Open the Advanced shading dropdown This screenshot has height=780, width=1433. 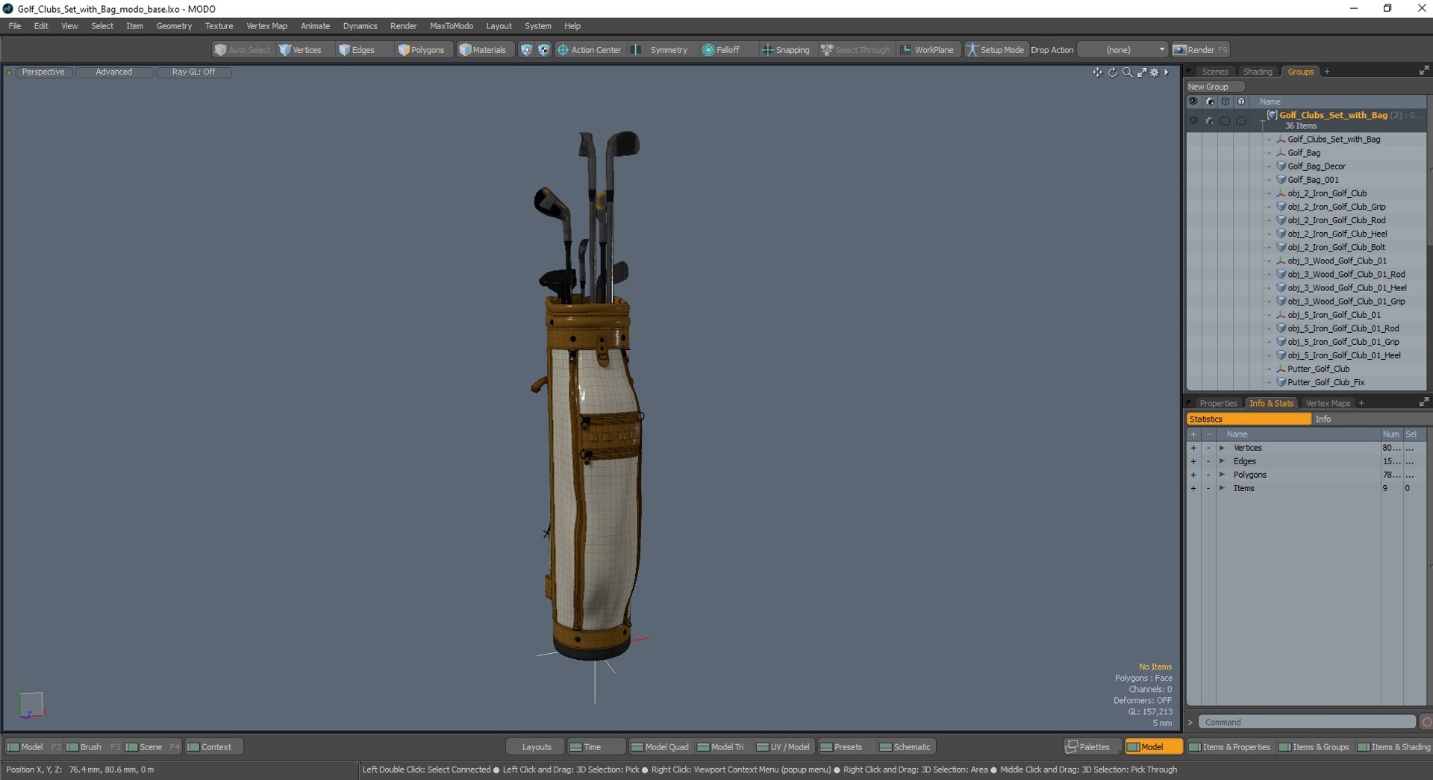click(114, 72)
